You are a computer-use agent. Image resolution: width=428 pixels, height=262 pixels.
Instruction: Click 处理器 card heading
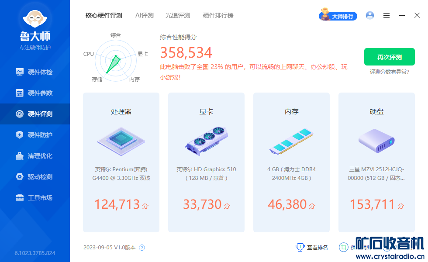pyautogui.click(x=121, y=112)
